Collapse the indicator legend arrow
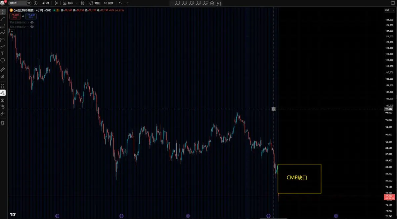This screenshot has height=219, width=397. click(x=12, y=31)
